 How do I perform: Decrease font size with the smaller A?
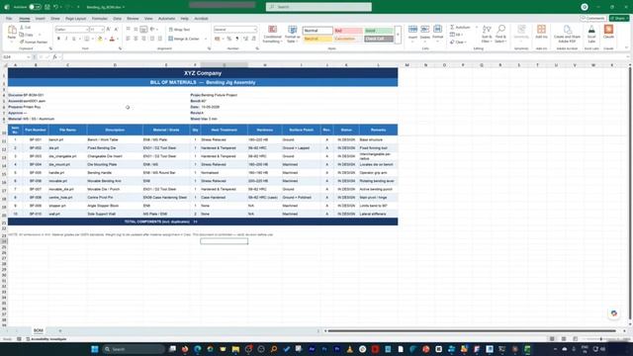pyautogui.click(x=116, y=30)
